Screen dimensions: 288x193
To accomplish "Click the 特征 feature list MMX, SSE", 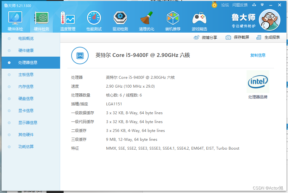I will [173, 148].
